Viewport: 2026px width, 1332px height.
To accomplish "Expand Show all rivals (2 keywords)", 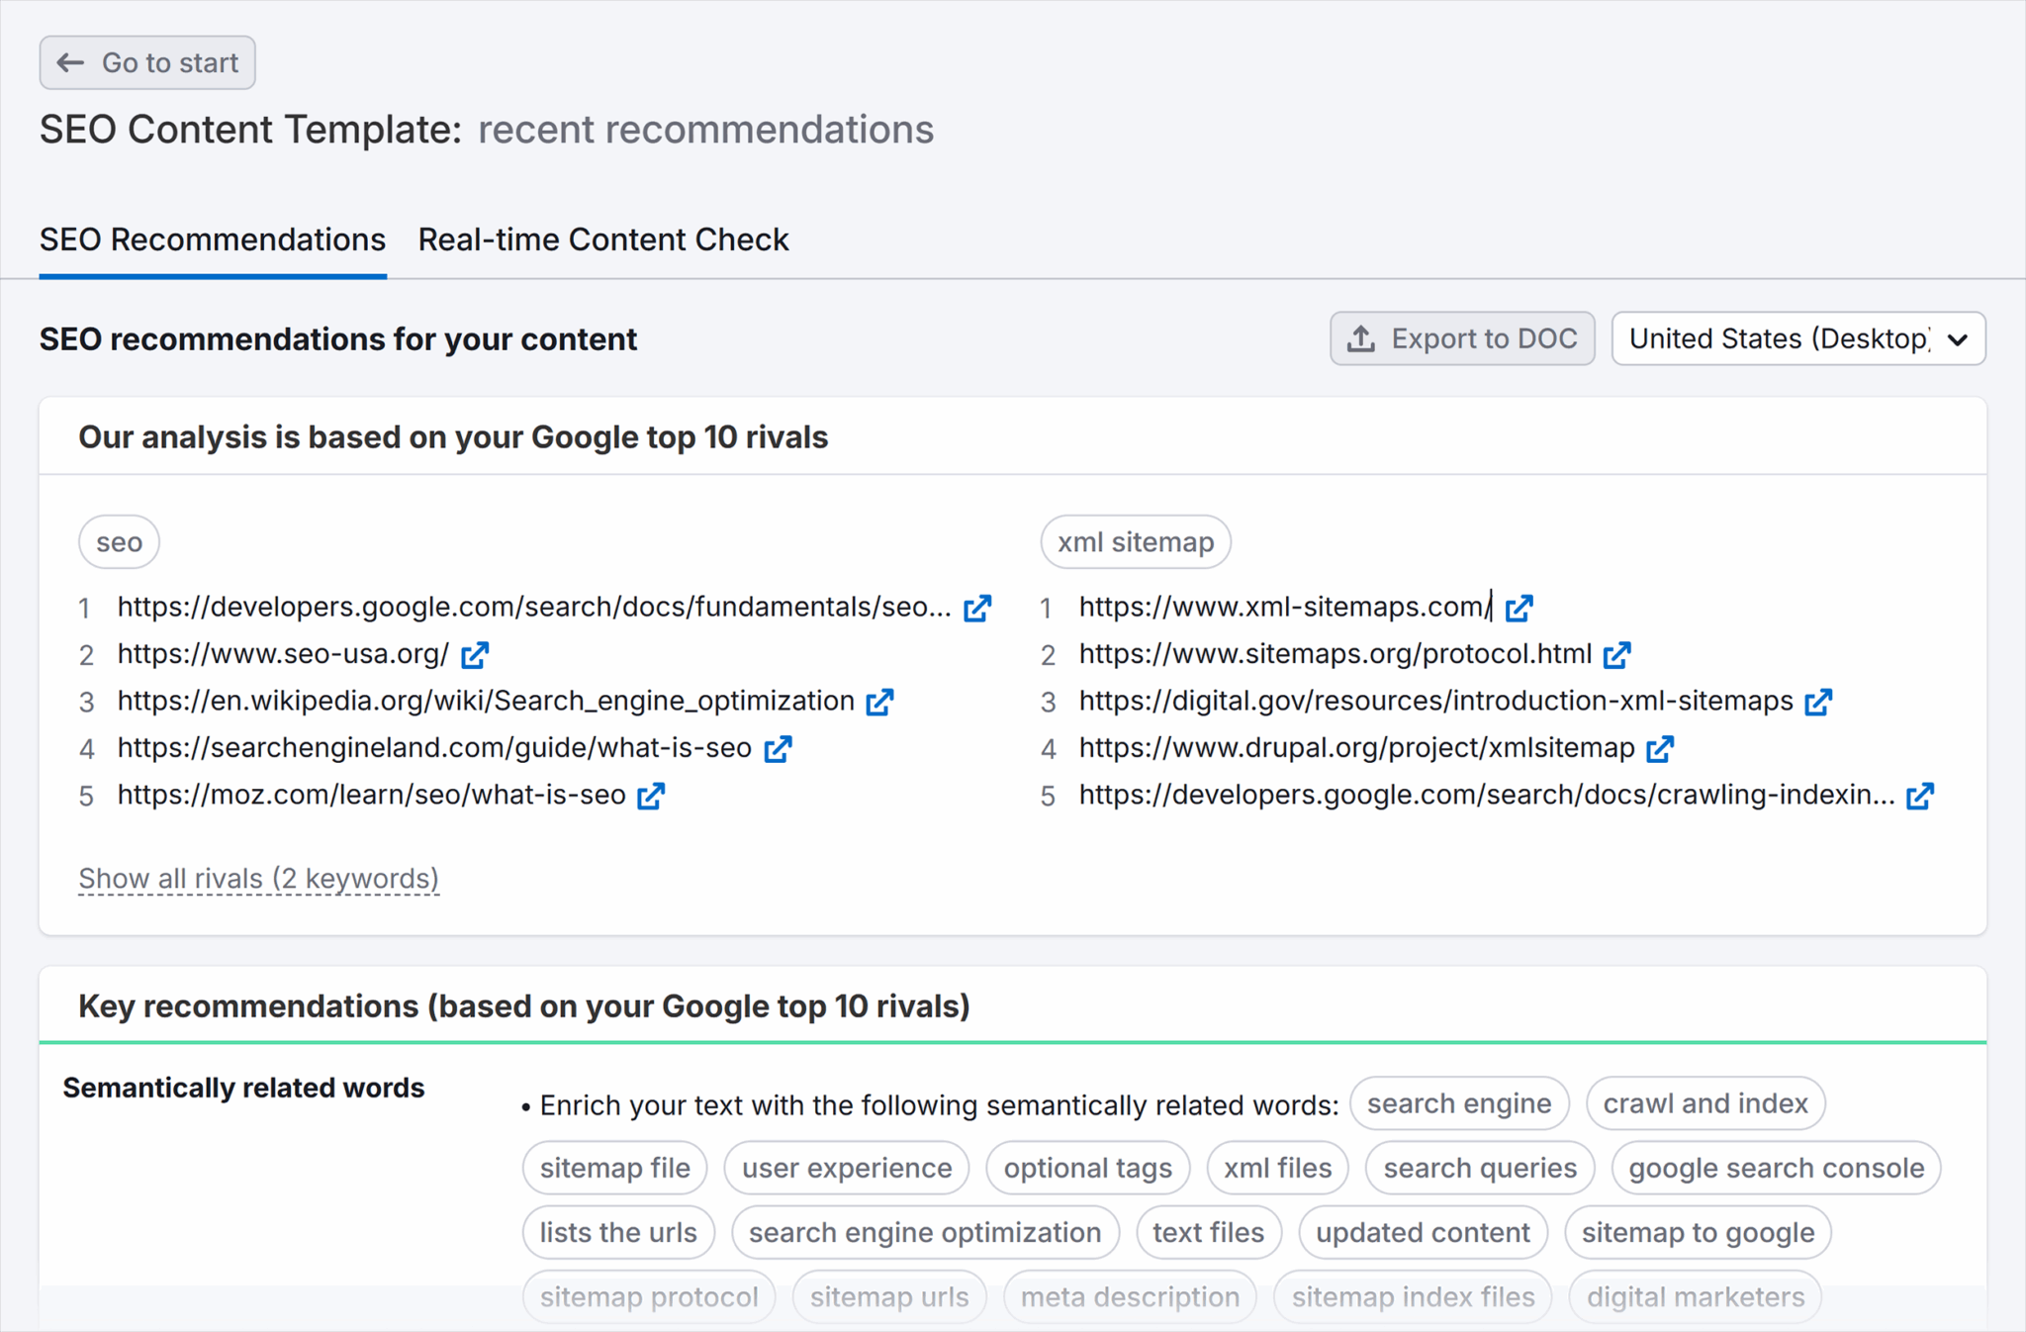I will coord(259,878).
